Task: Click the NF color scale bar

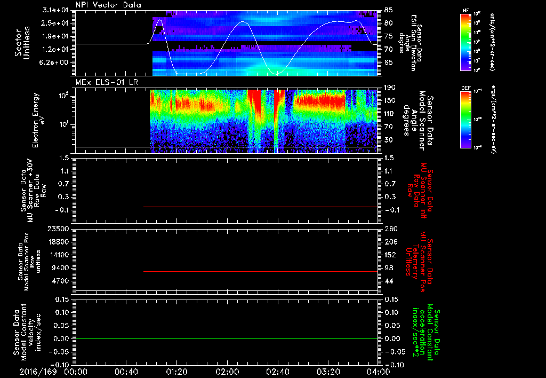Action: [466, 42]
